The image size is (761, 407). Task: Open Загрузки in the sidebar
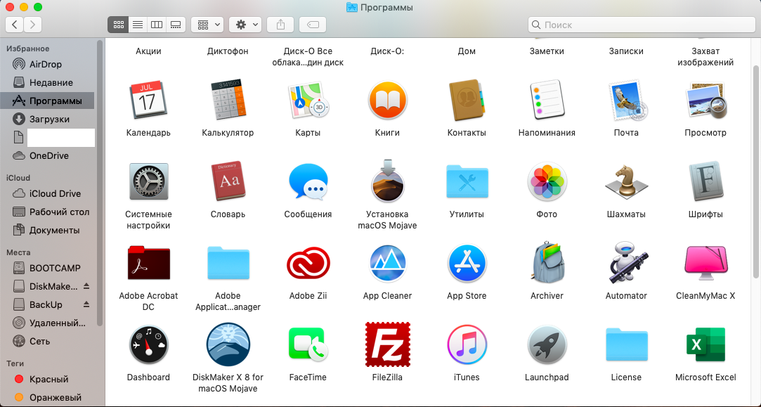48,119
